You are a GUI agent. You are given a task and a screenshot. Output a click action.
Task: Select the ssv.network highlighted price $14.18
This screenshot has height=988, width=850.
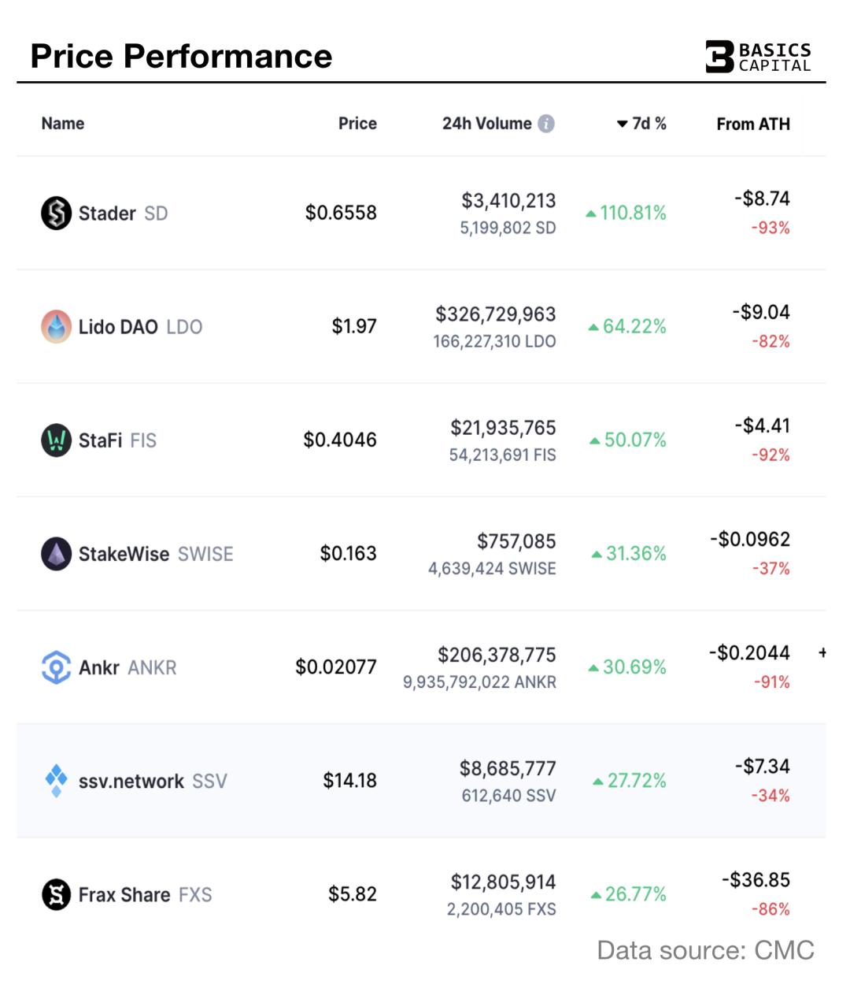[350, 781]
